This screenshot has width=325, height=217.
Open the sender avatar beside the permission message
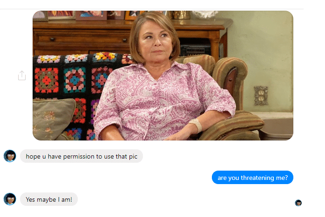[x=10, y=156]
